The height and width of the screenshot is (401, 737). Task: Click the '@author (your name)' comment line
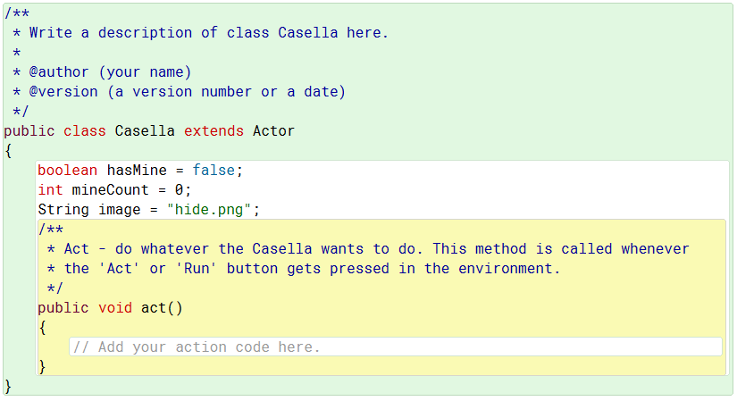[110, 72]
